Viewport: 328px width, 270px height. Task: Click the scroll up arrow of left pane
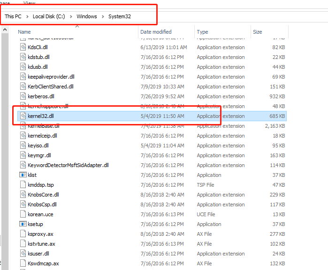pos(5,29)
